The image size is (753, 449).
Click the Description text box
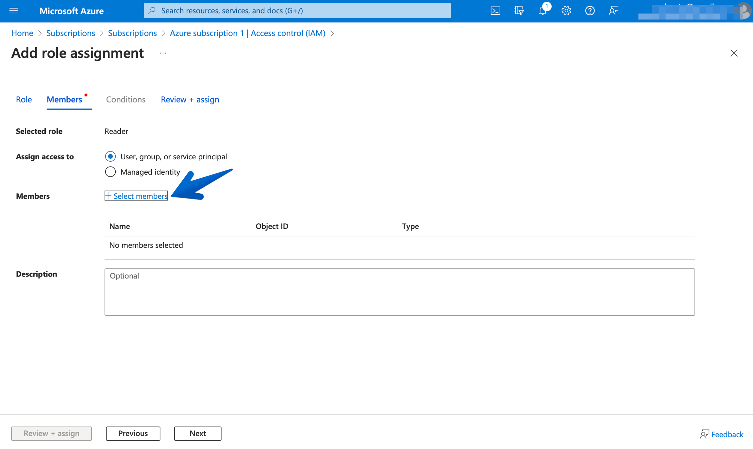pos(399,292)
